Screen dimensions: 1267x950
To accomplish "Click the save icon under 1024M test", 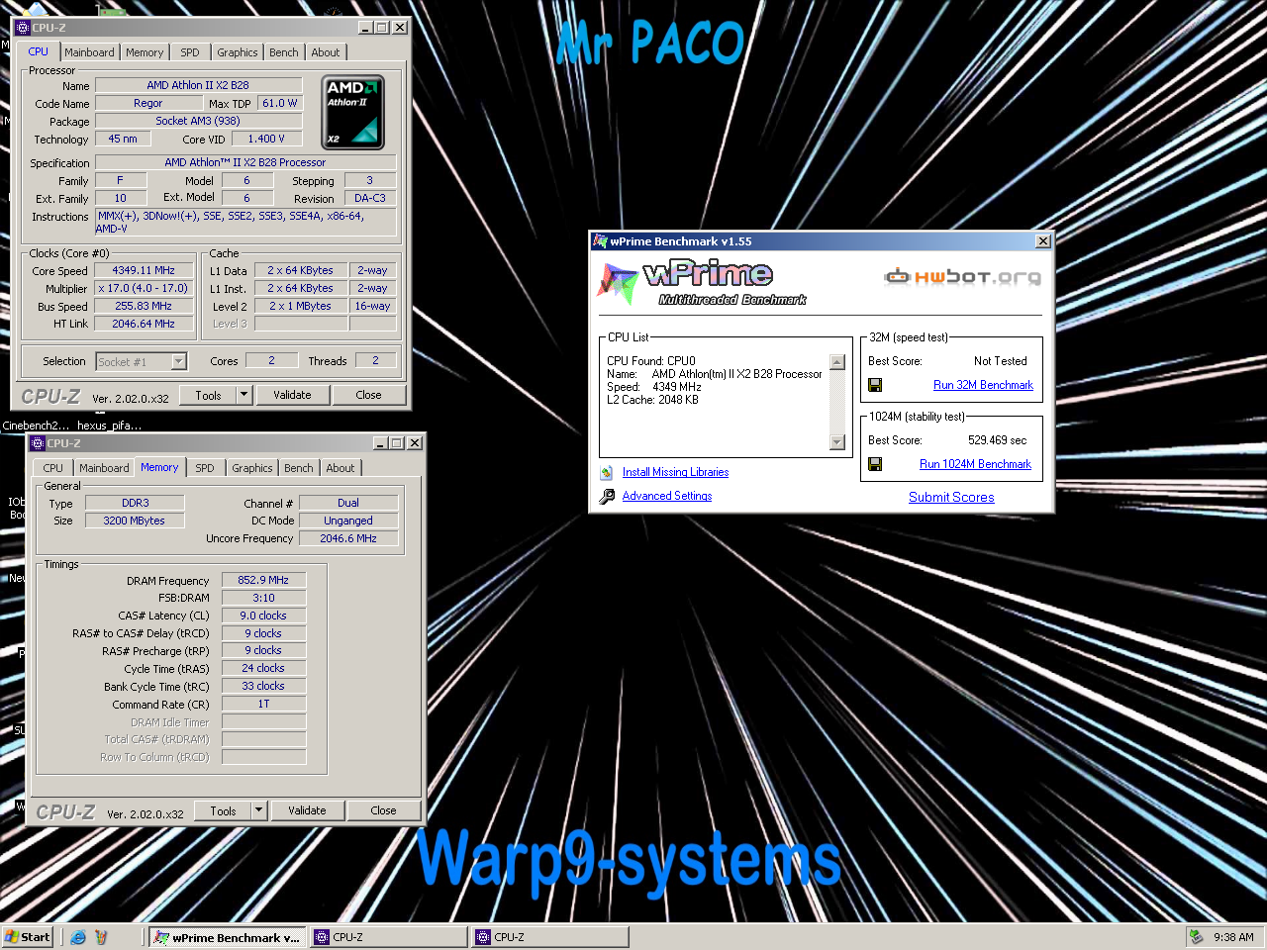I will tap(875, 464).
